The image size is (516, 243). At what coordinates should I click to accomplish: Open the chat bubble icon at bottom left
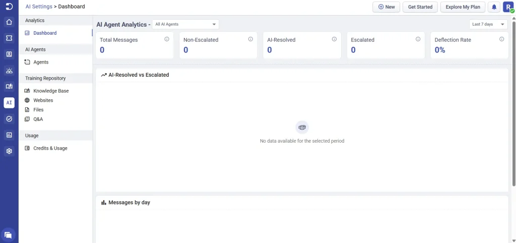click(x=8, y=234)
